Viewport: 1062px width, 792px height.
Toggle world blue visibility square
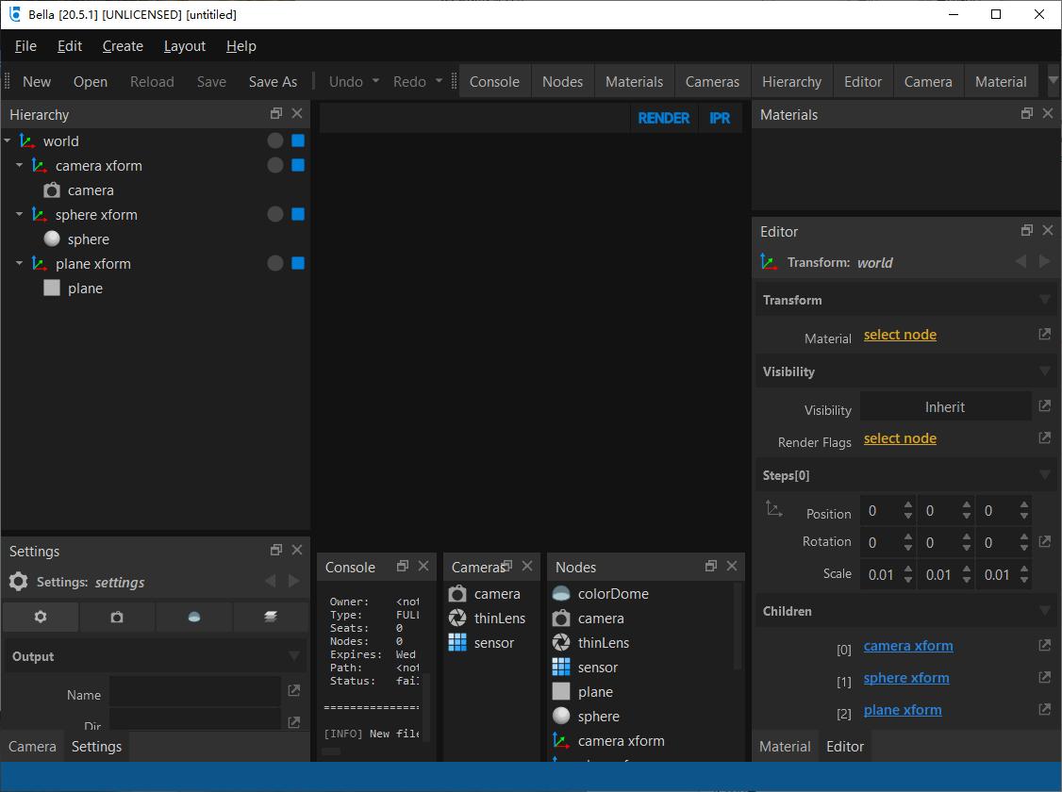pyautogui.click(x=298, y=140)
